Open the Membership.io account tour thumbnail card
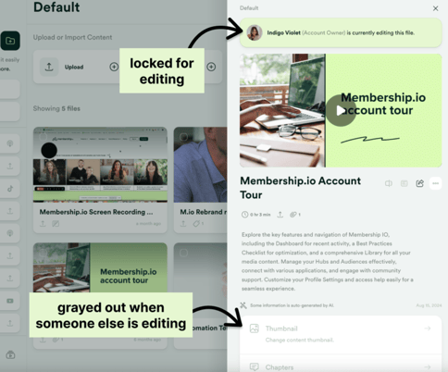Viewport: 448px width, 372px height. tap(100, 267)
